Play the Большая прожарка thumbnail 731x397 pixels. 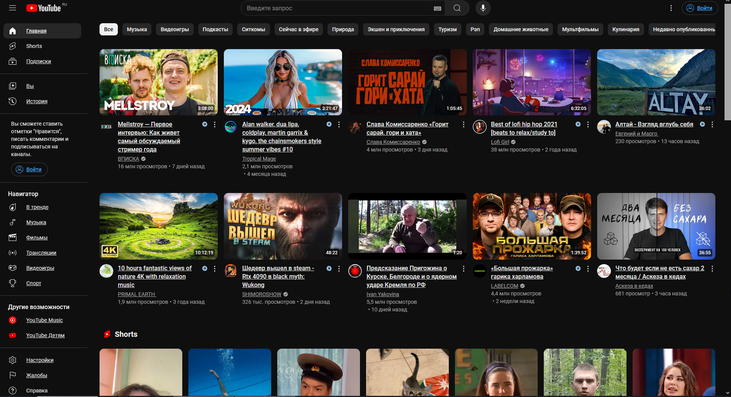point(532,226)
